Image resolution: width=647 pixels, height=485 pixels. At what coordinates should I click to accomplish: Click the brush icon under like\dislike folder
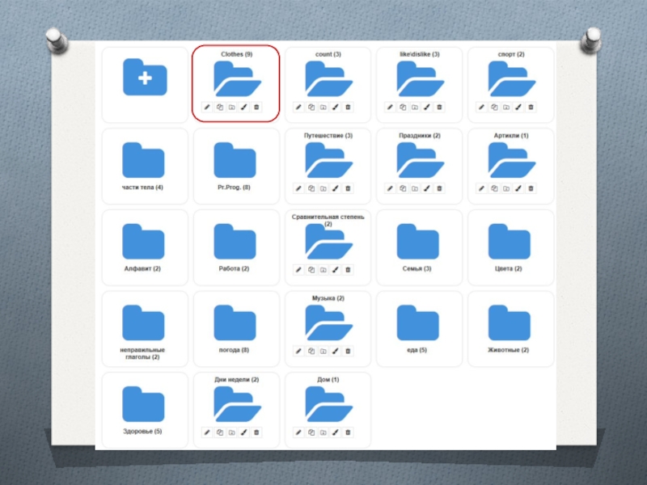click(427, 107)
